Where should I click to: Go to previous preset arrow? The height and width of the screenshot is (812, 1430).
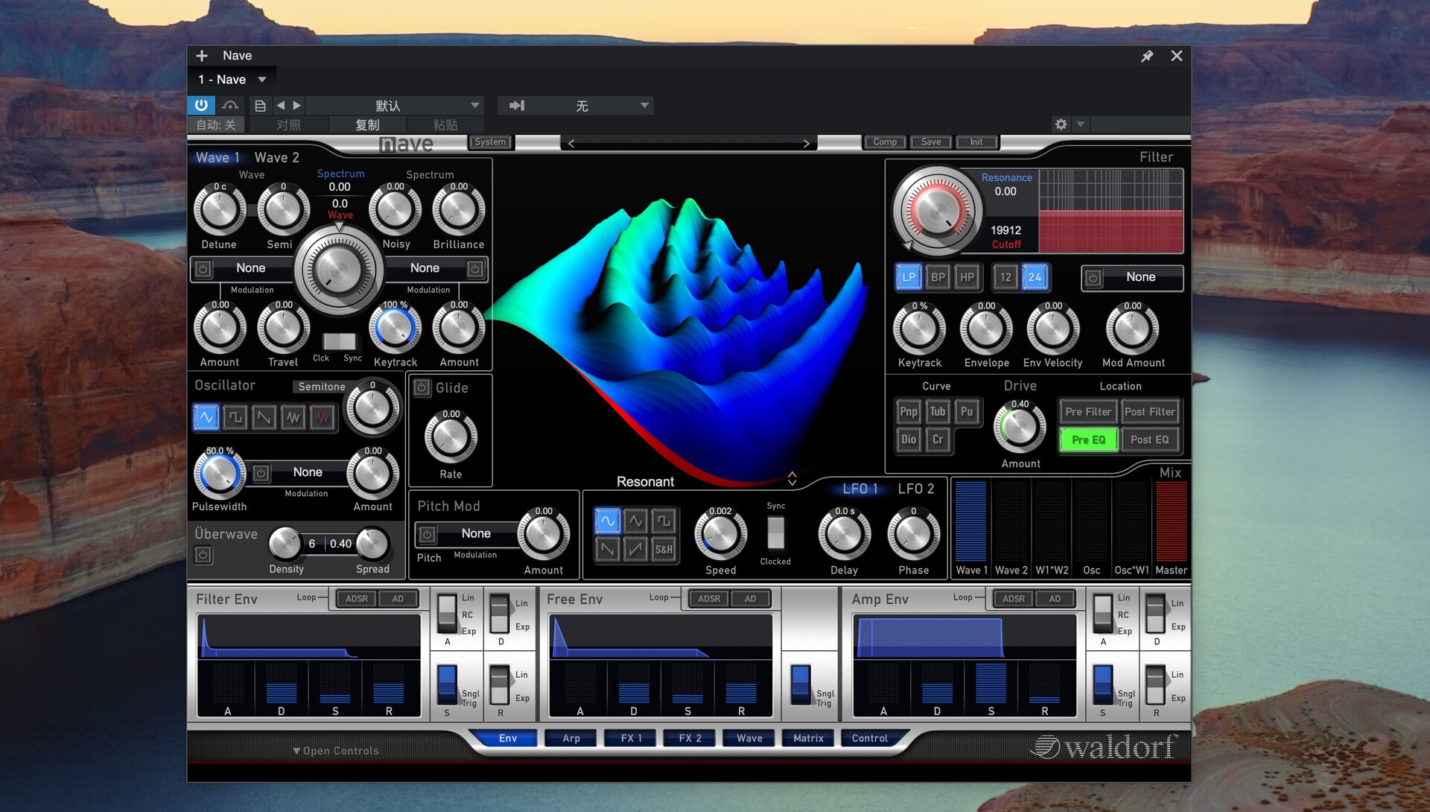(281, 106)
